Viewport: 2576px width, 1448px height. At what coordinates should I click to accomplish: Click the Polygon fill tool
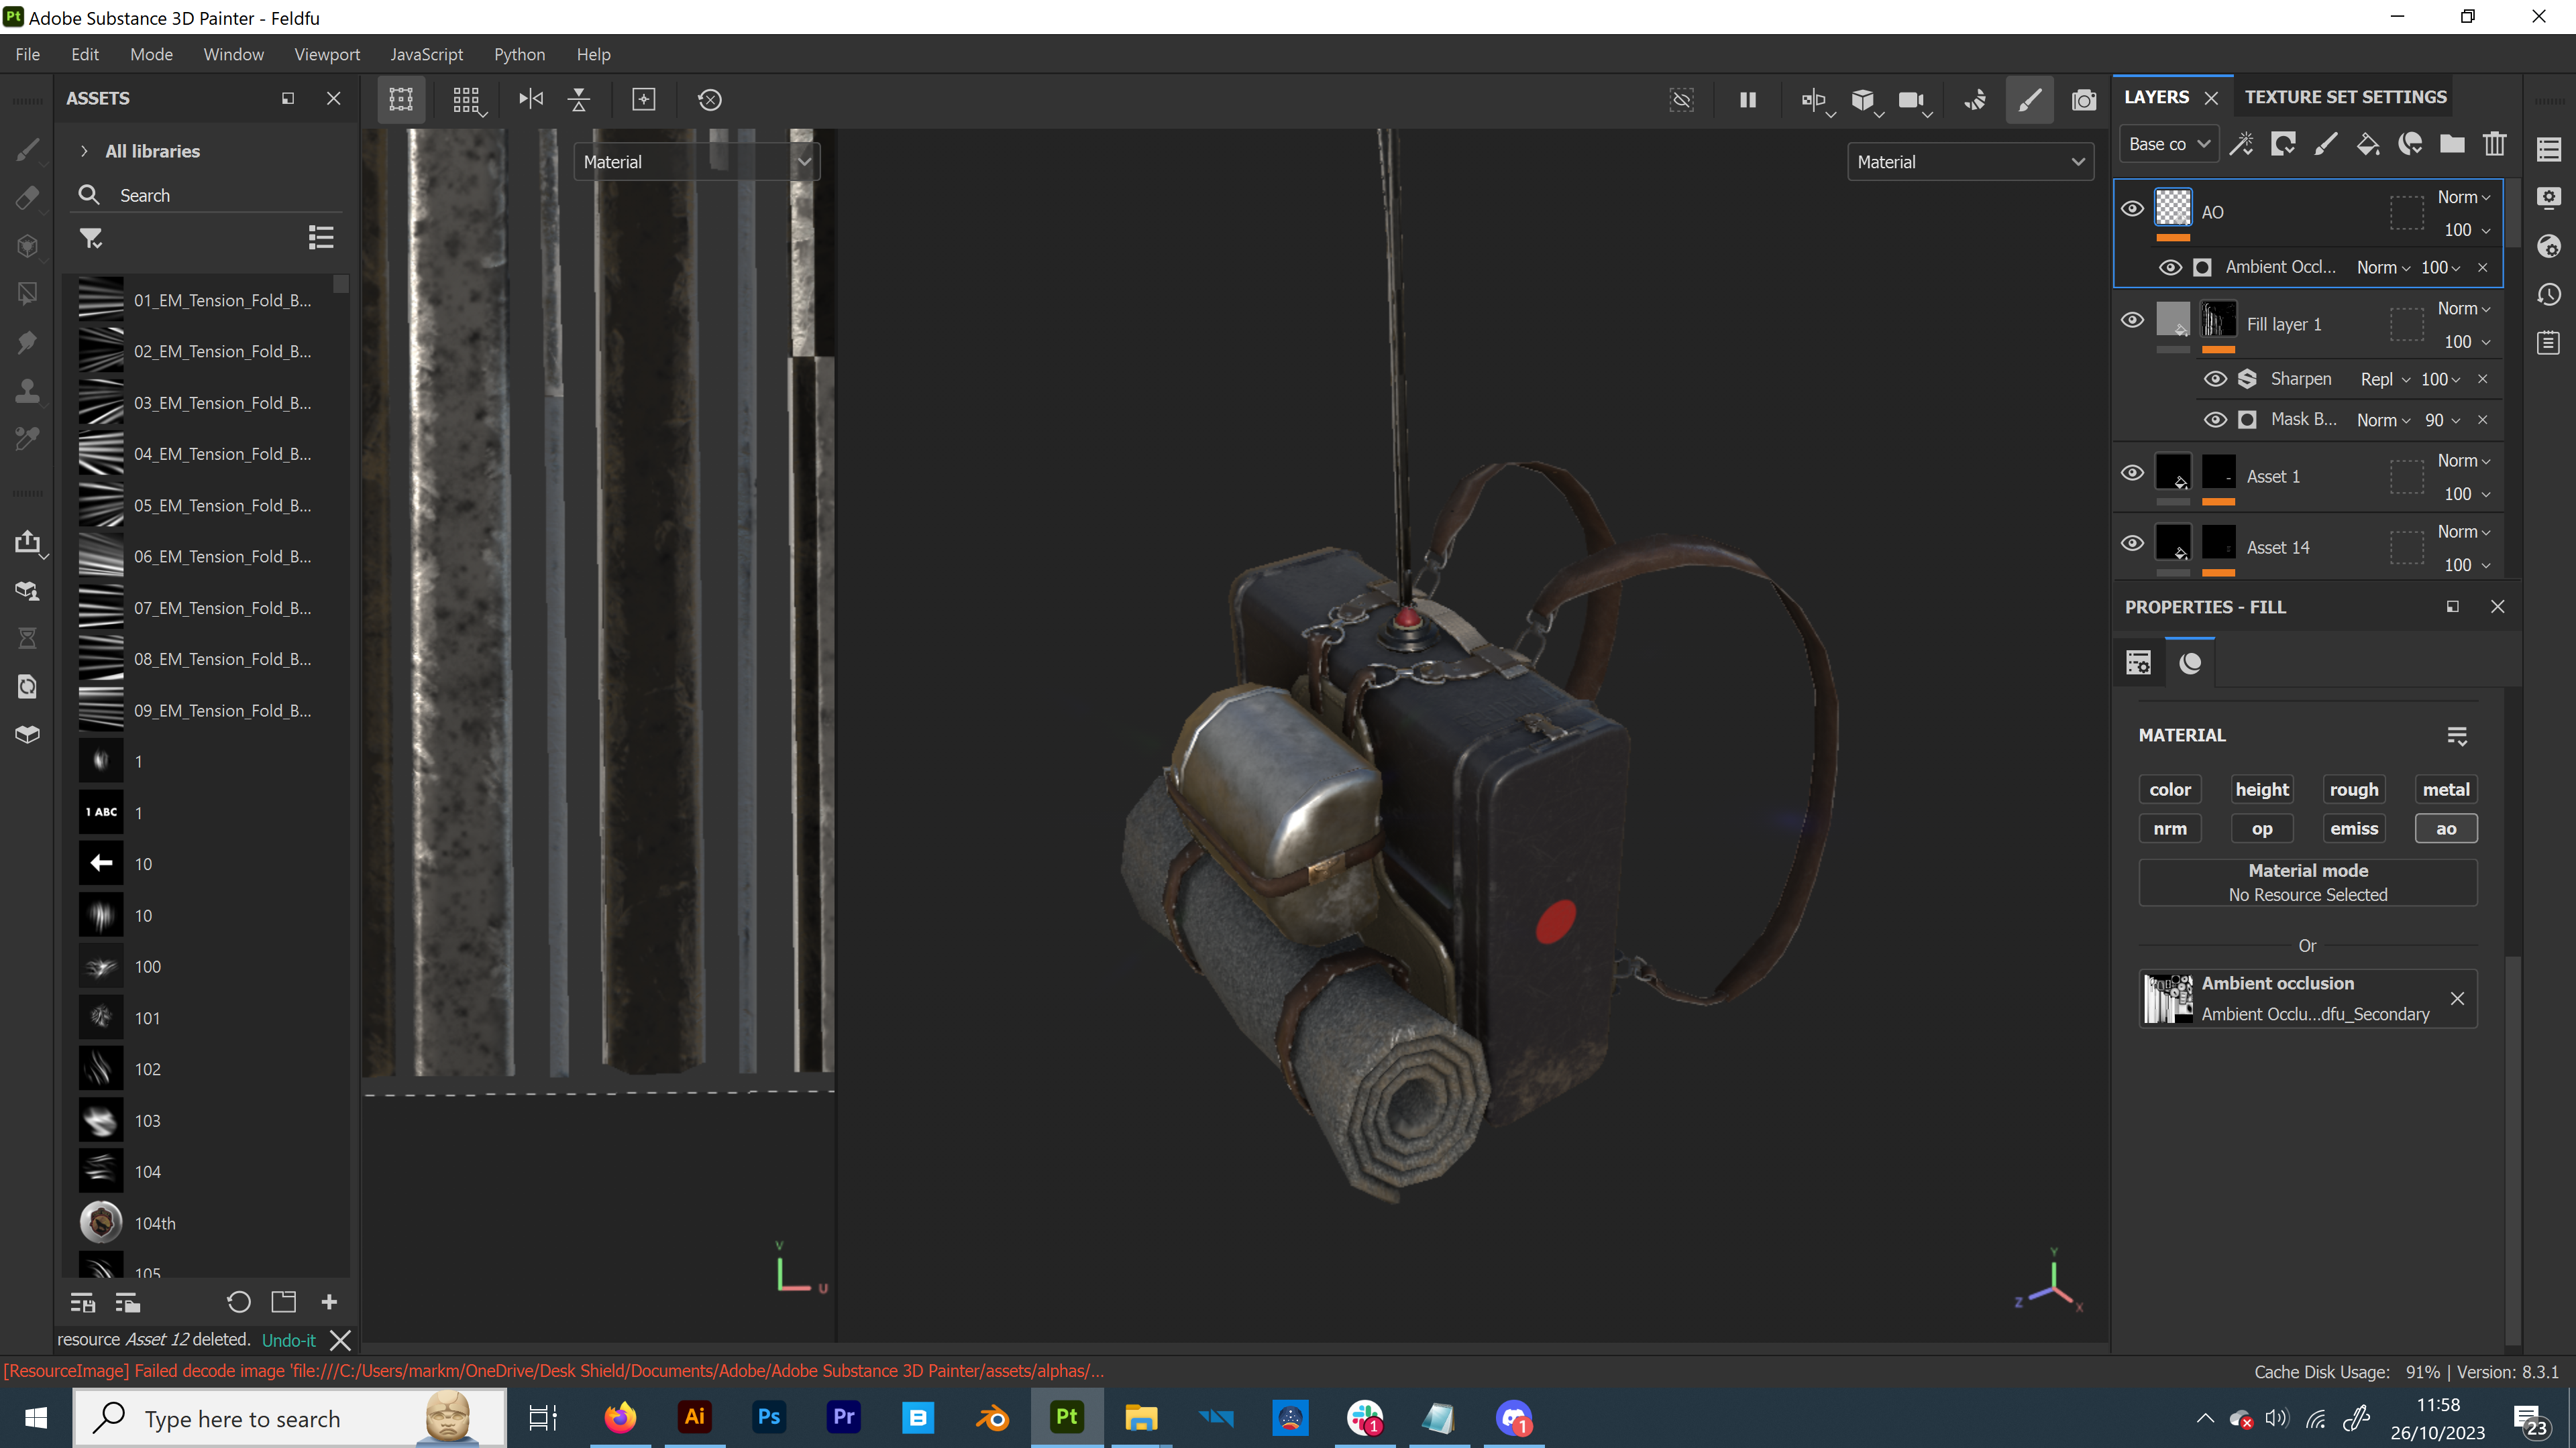pyautogui.click(x=28, y=294)
